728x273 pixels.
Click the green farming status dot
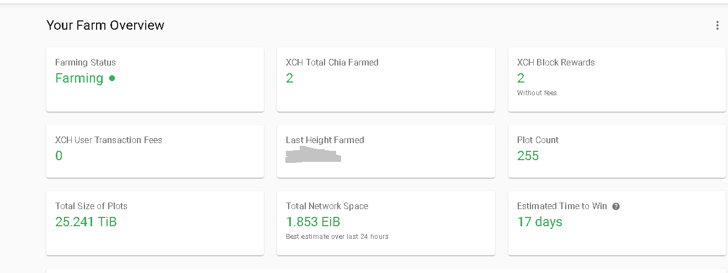tap(112, 78)
